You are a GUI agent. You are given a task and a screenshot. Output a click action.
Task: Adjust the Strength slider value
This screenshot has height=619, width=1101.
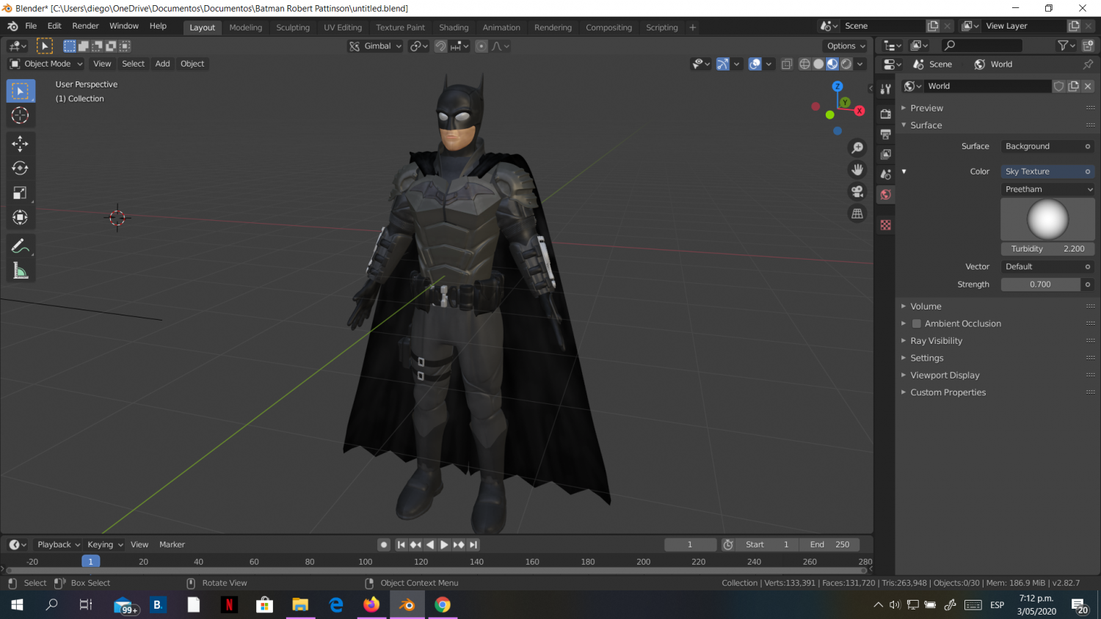pyautogui.click(x=1040, y=284)
